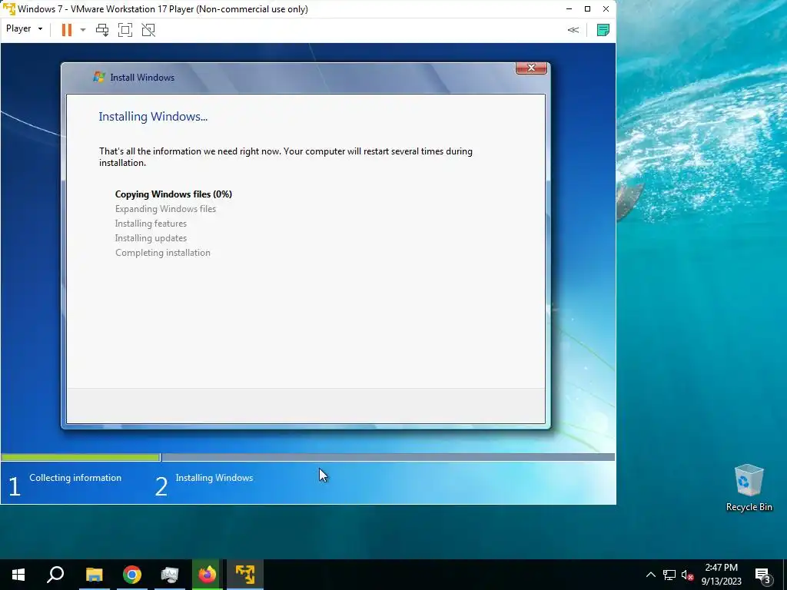The width and height of the screenshot is (787, 590).
Task: Open taskbar search
Action: coord(55,575)
